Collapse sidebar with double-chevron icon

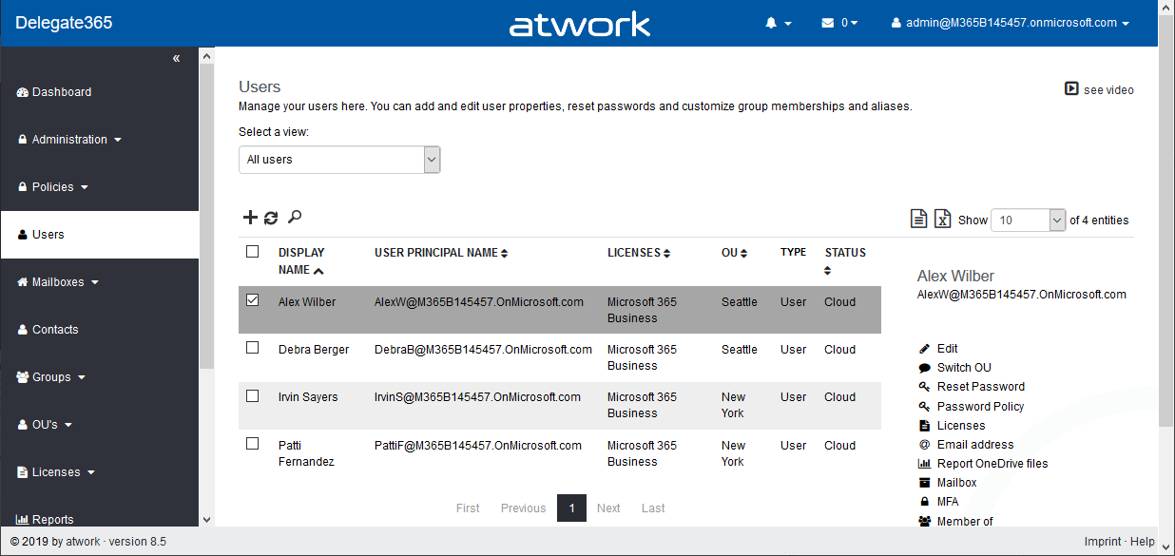click(176, 59)
